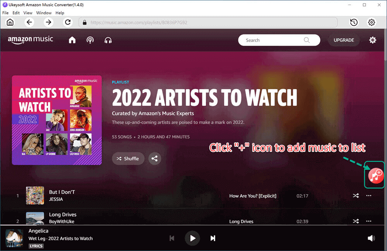Toggle shuffle on the "But I Don't" row
This screenshot has height=251, width=387.
pos(356,196)
